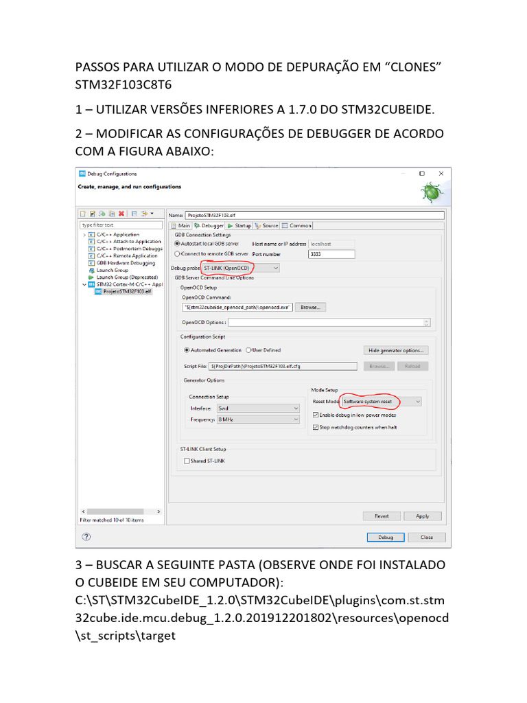Maximize the Debug Configurations window

(422, 174)
